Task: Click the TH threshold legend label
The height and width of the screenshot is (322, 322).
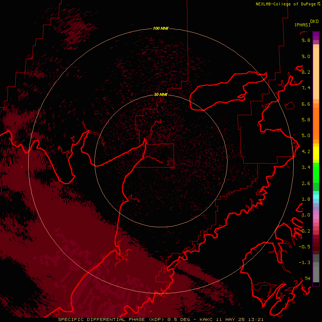Action: [307, 279]
